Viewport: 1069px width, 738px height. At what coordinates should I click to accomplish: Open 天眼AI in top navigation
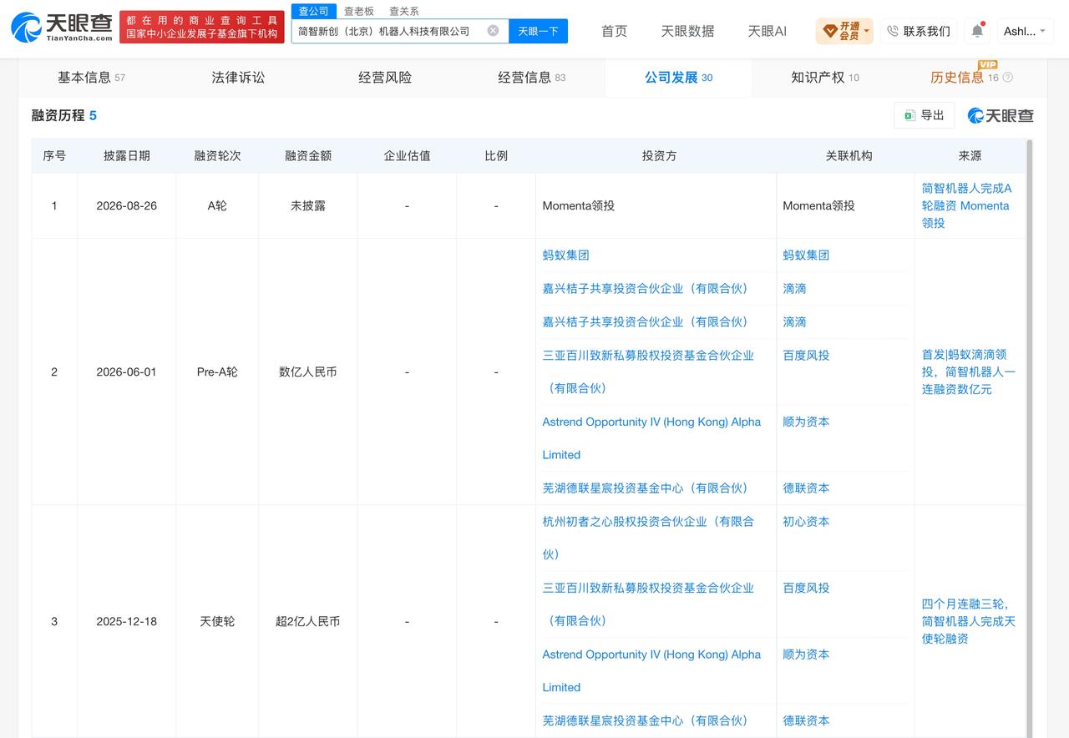[767, 31]
